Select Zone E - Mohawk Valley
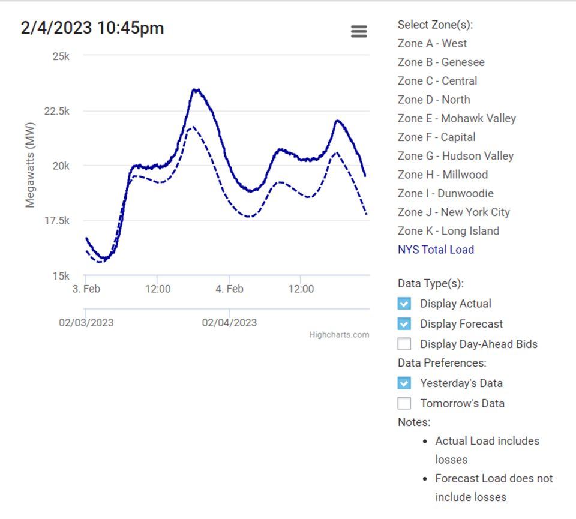This screenshot has width=576, height=519. coord(457,118)
